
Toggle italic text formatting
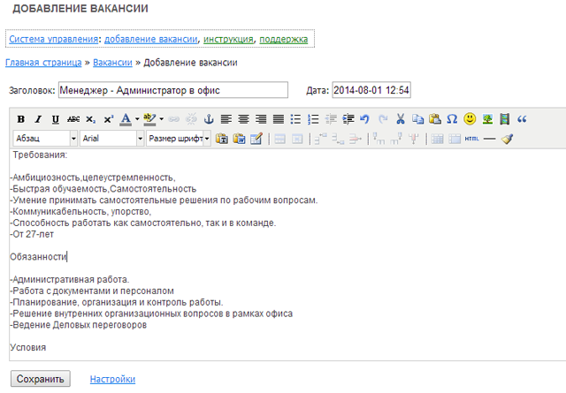click(38, 118)
